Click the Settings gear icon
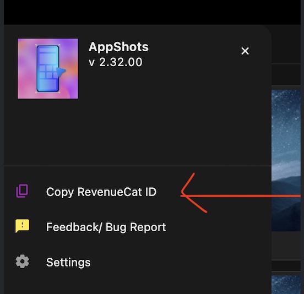The height and width of the screenshot is (294, 304). (22, 262)
